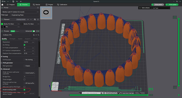Open the Only one wall on top surfaces dropdown
Image resolution: width=182 pixels, height=98 pixels.
click(x=29, y=83)
